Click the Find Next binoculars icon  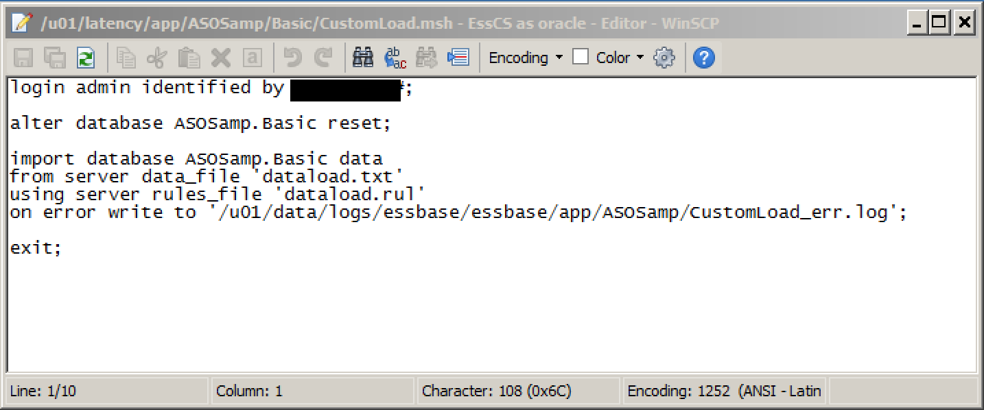426,58
